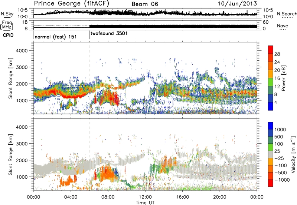Select the 'Freq. [MHz]' axis label
This screenshot has width=297, height=205.
[7, 25]
